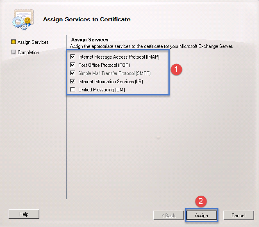The width and height of the screenshot is (259, 227).
Task: Click the Back button
Action: (x=168, y=215)
